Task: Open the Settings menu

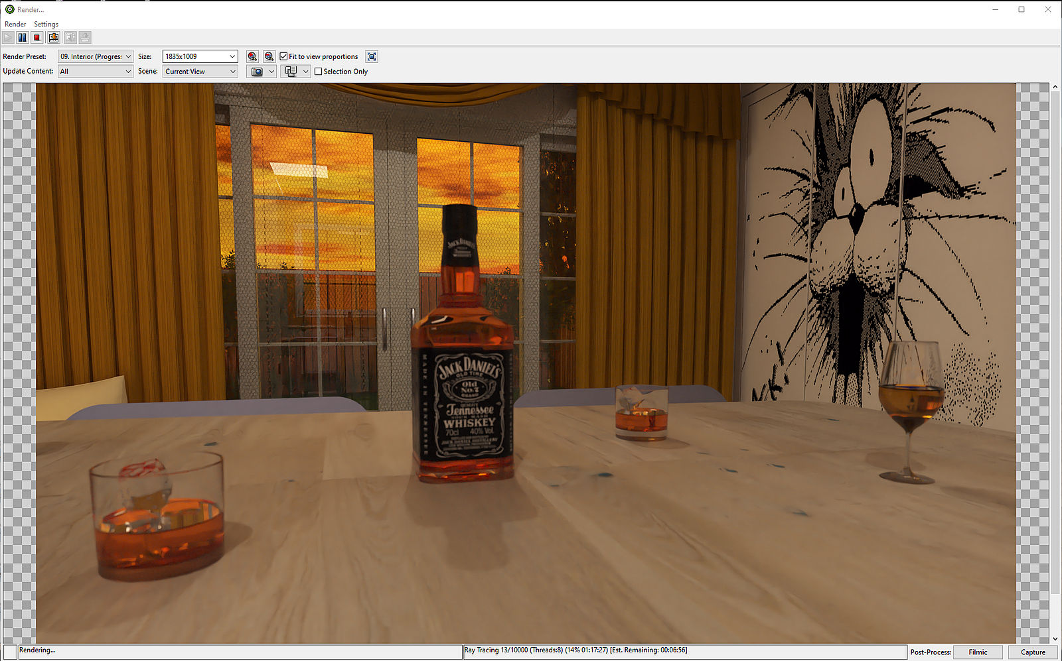Action: 46,24
